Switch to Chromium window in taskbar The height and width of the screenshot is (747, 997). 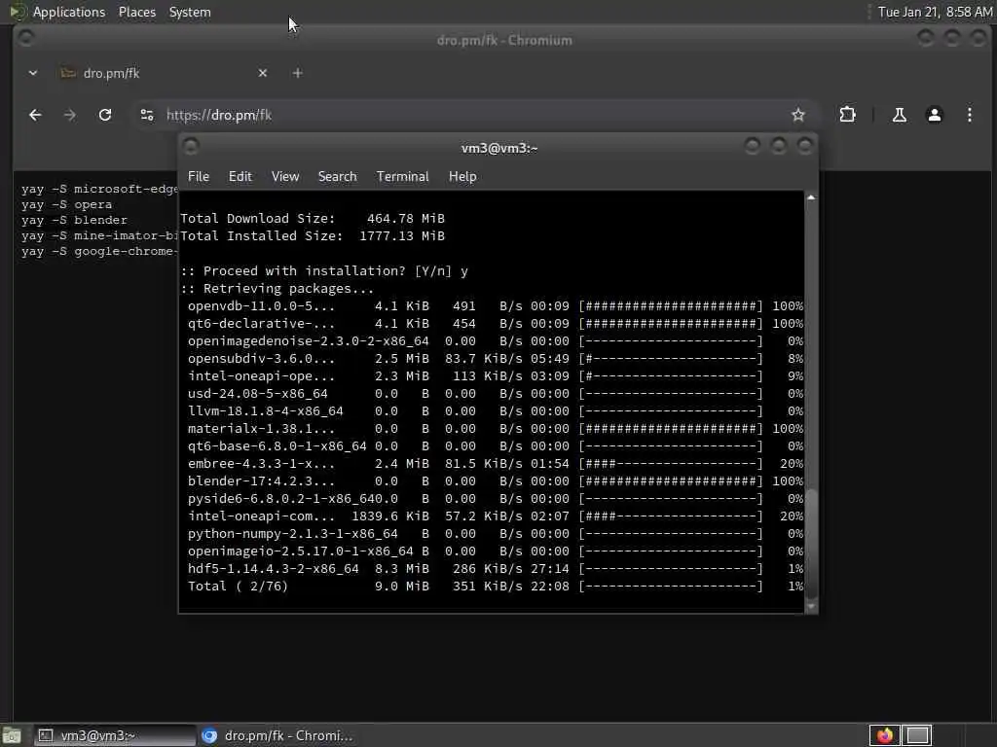pyautogui.click(x=277, y=735)
